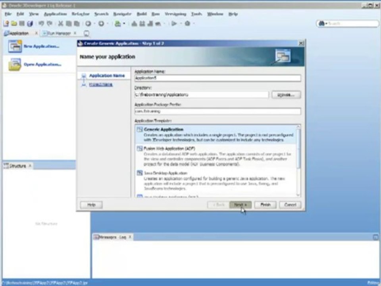381x286 pixels.
Task: Open dropdown arrow beside Back navigation icon
Action: click(94, 24)
